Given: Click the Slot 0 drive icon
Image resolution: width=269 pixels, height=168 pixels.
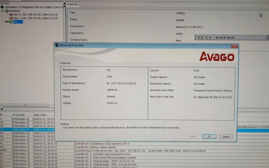Looking at the screenshot, I should click(x=11, y=15).
